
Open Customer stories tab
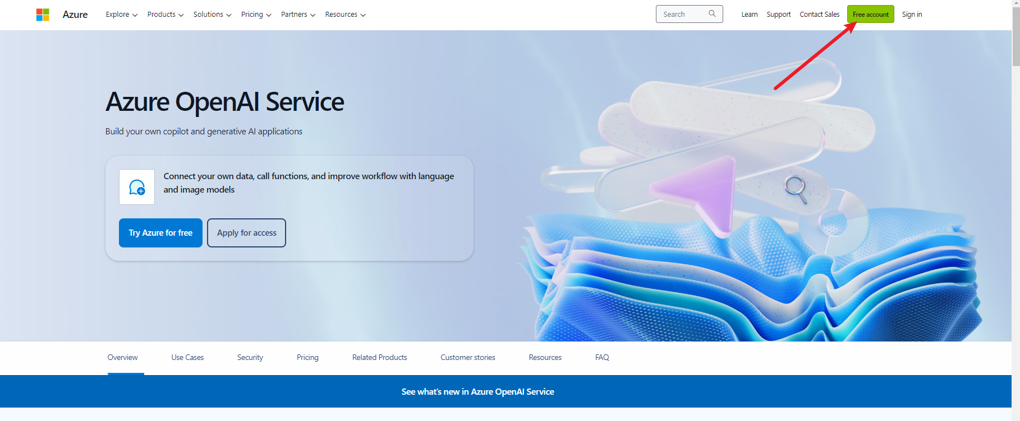(468, 357)
